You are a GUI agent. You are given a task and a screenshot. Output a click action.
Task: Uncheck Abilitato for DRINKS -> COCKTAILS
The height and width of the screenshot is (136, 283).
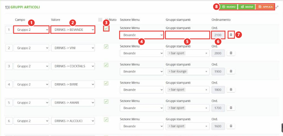coord(106,65)
